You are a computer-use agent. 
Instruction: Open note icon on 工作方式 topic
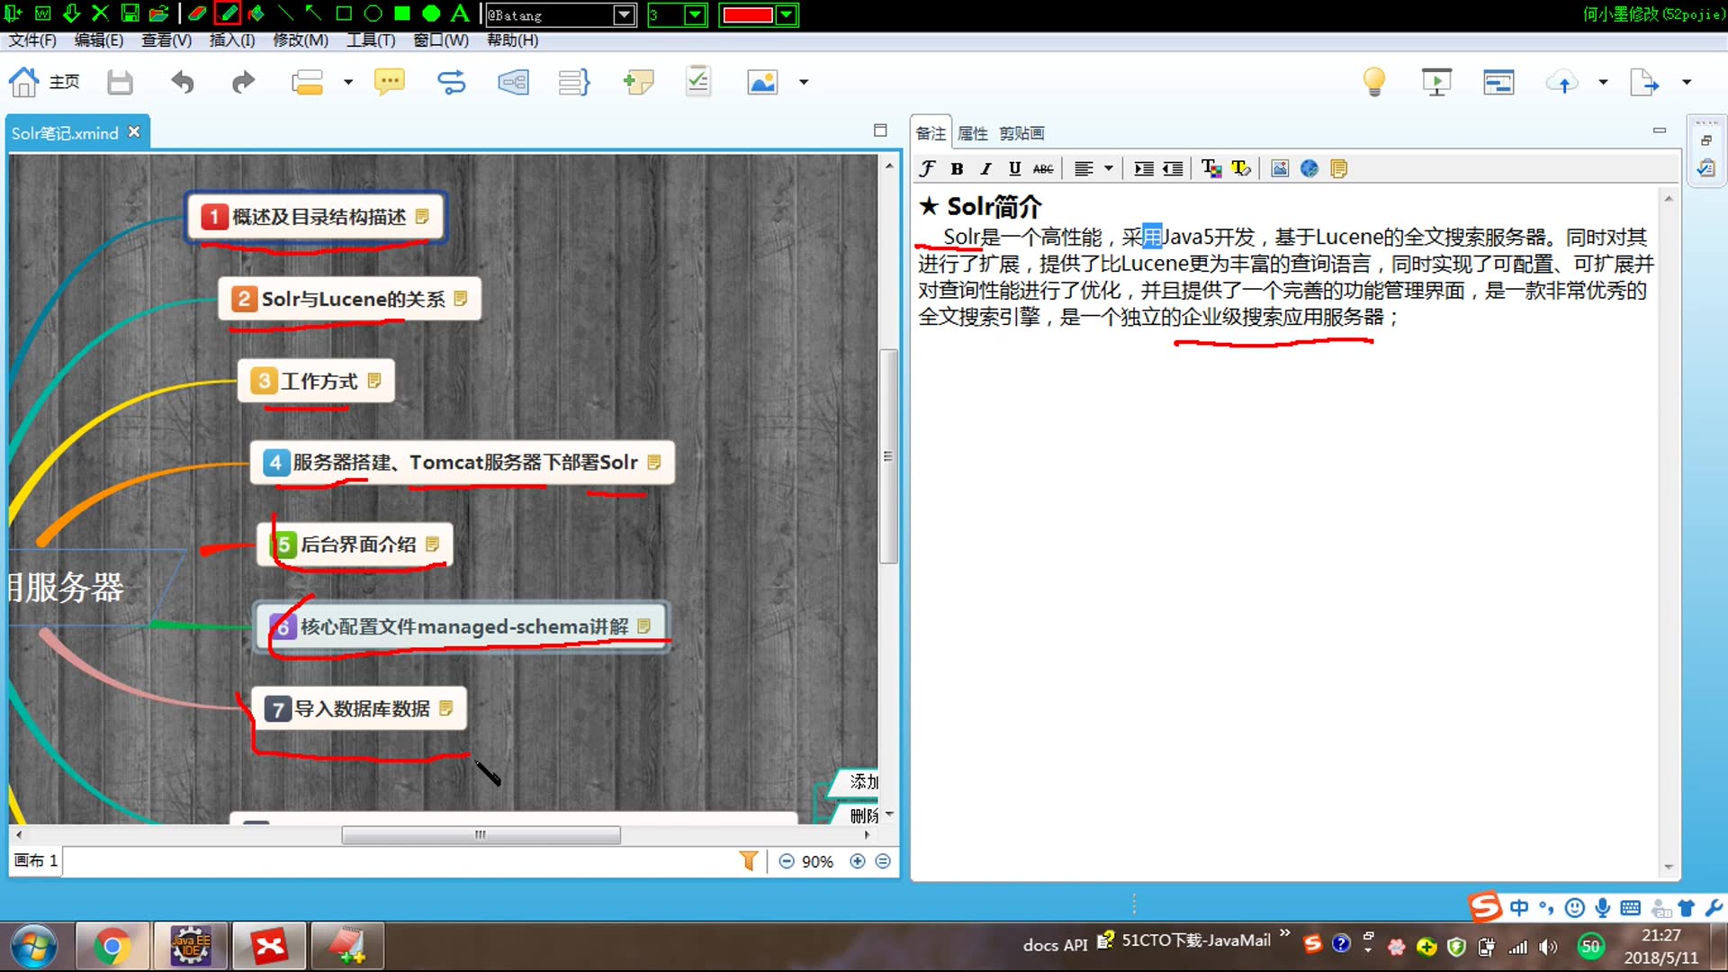(x=374, y=381)
